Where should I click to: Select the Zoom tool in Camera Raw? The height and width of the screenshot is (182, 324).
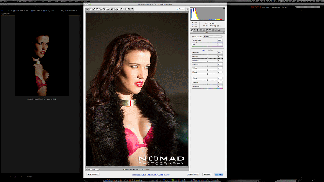point(87,9)
